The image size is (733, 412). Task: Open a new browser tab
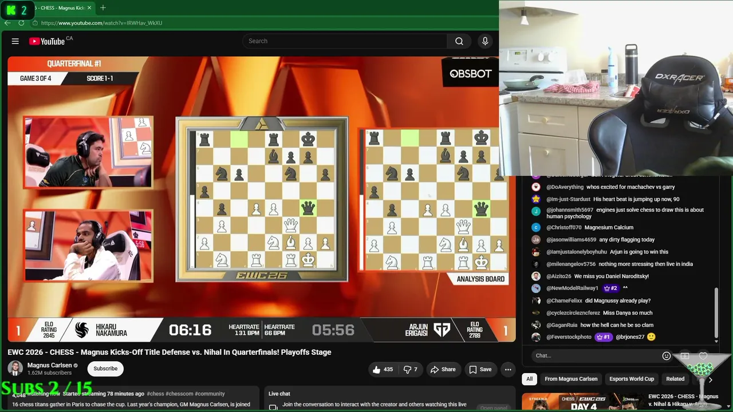103,8
